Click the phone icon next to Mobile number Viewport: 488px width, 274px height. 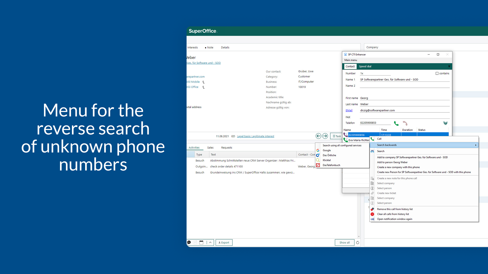click(203, 82)
